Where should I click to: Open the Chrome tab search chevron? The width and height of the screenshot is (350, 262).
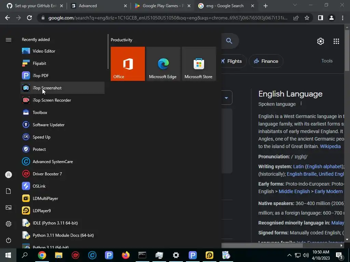click(295, 5)
